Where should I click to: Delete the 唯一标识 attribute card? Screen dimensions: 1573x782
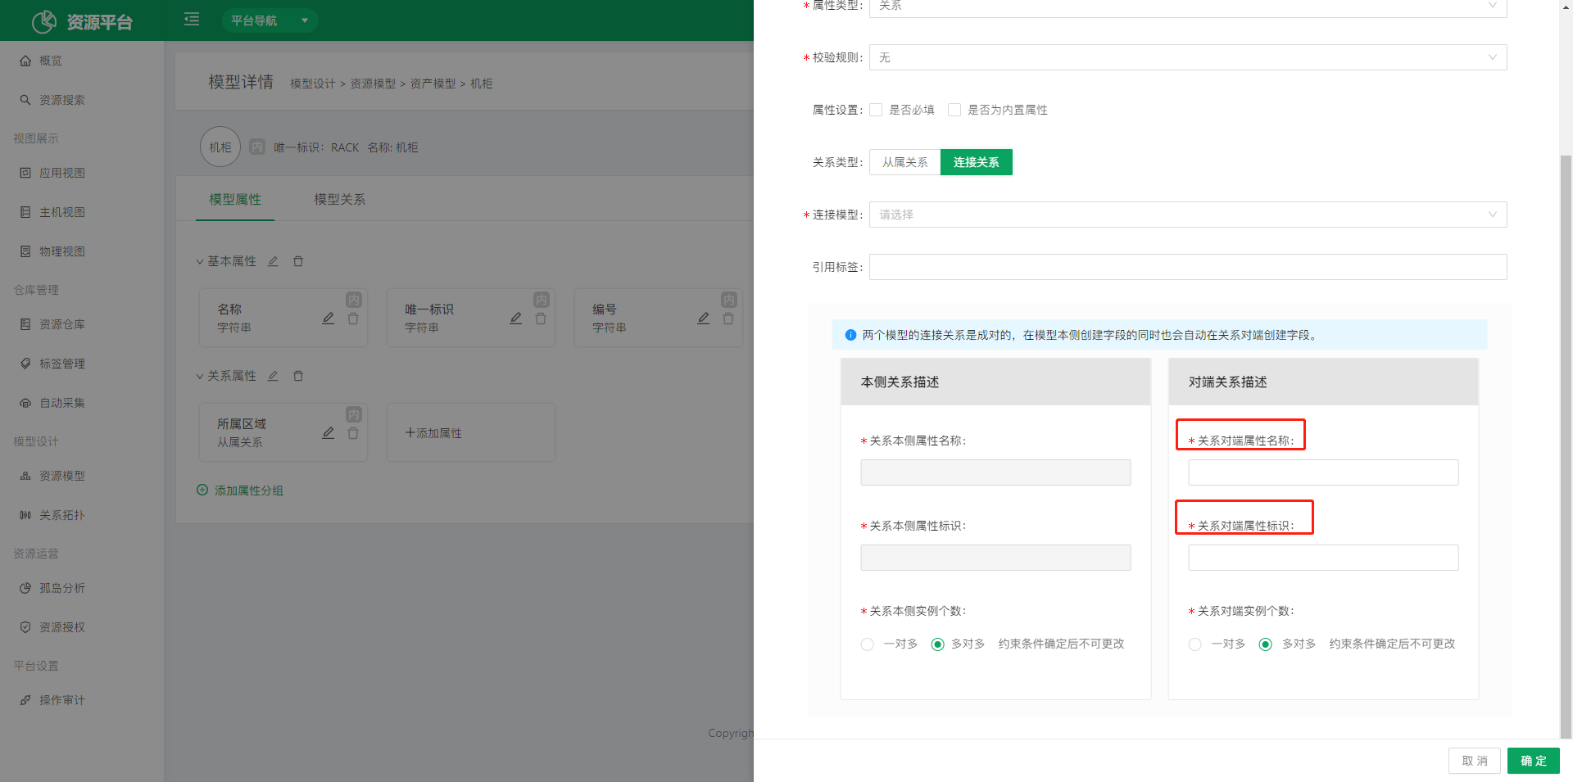541,319
